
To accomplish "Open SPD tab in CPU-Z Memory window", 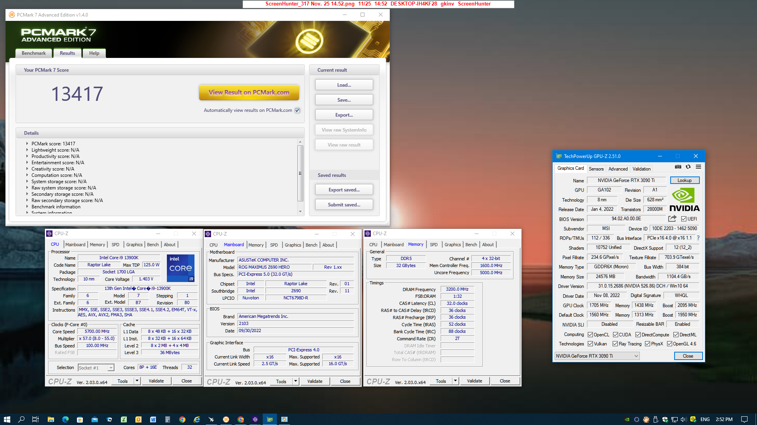I will pos(434,245).
